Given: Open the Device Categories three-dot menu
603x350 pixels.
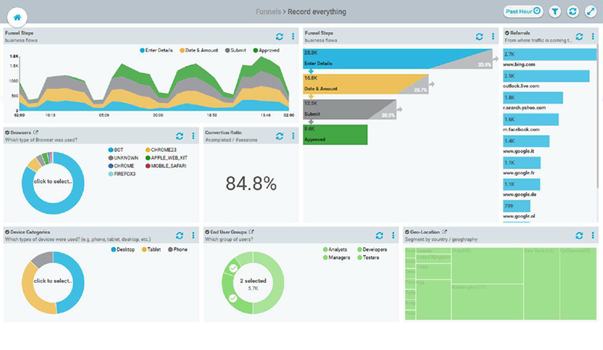Looking at the screenshot, I should point(193,235).
